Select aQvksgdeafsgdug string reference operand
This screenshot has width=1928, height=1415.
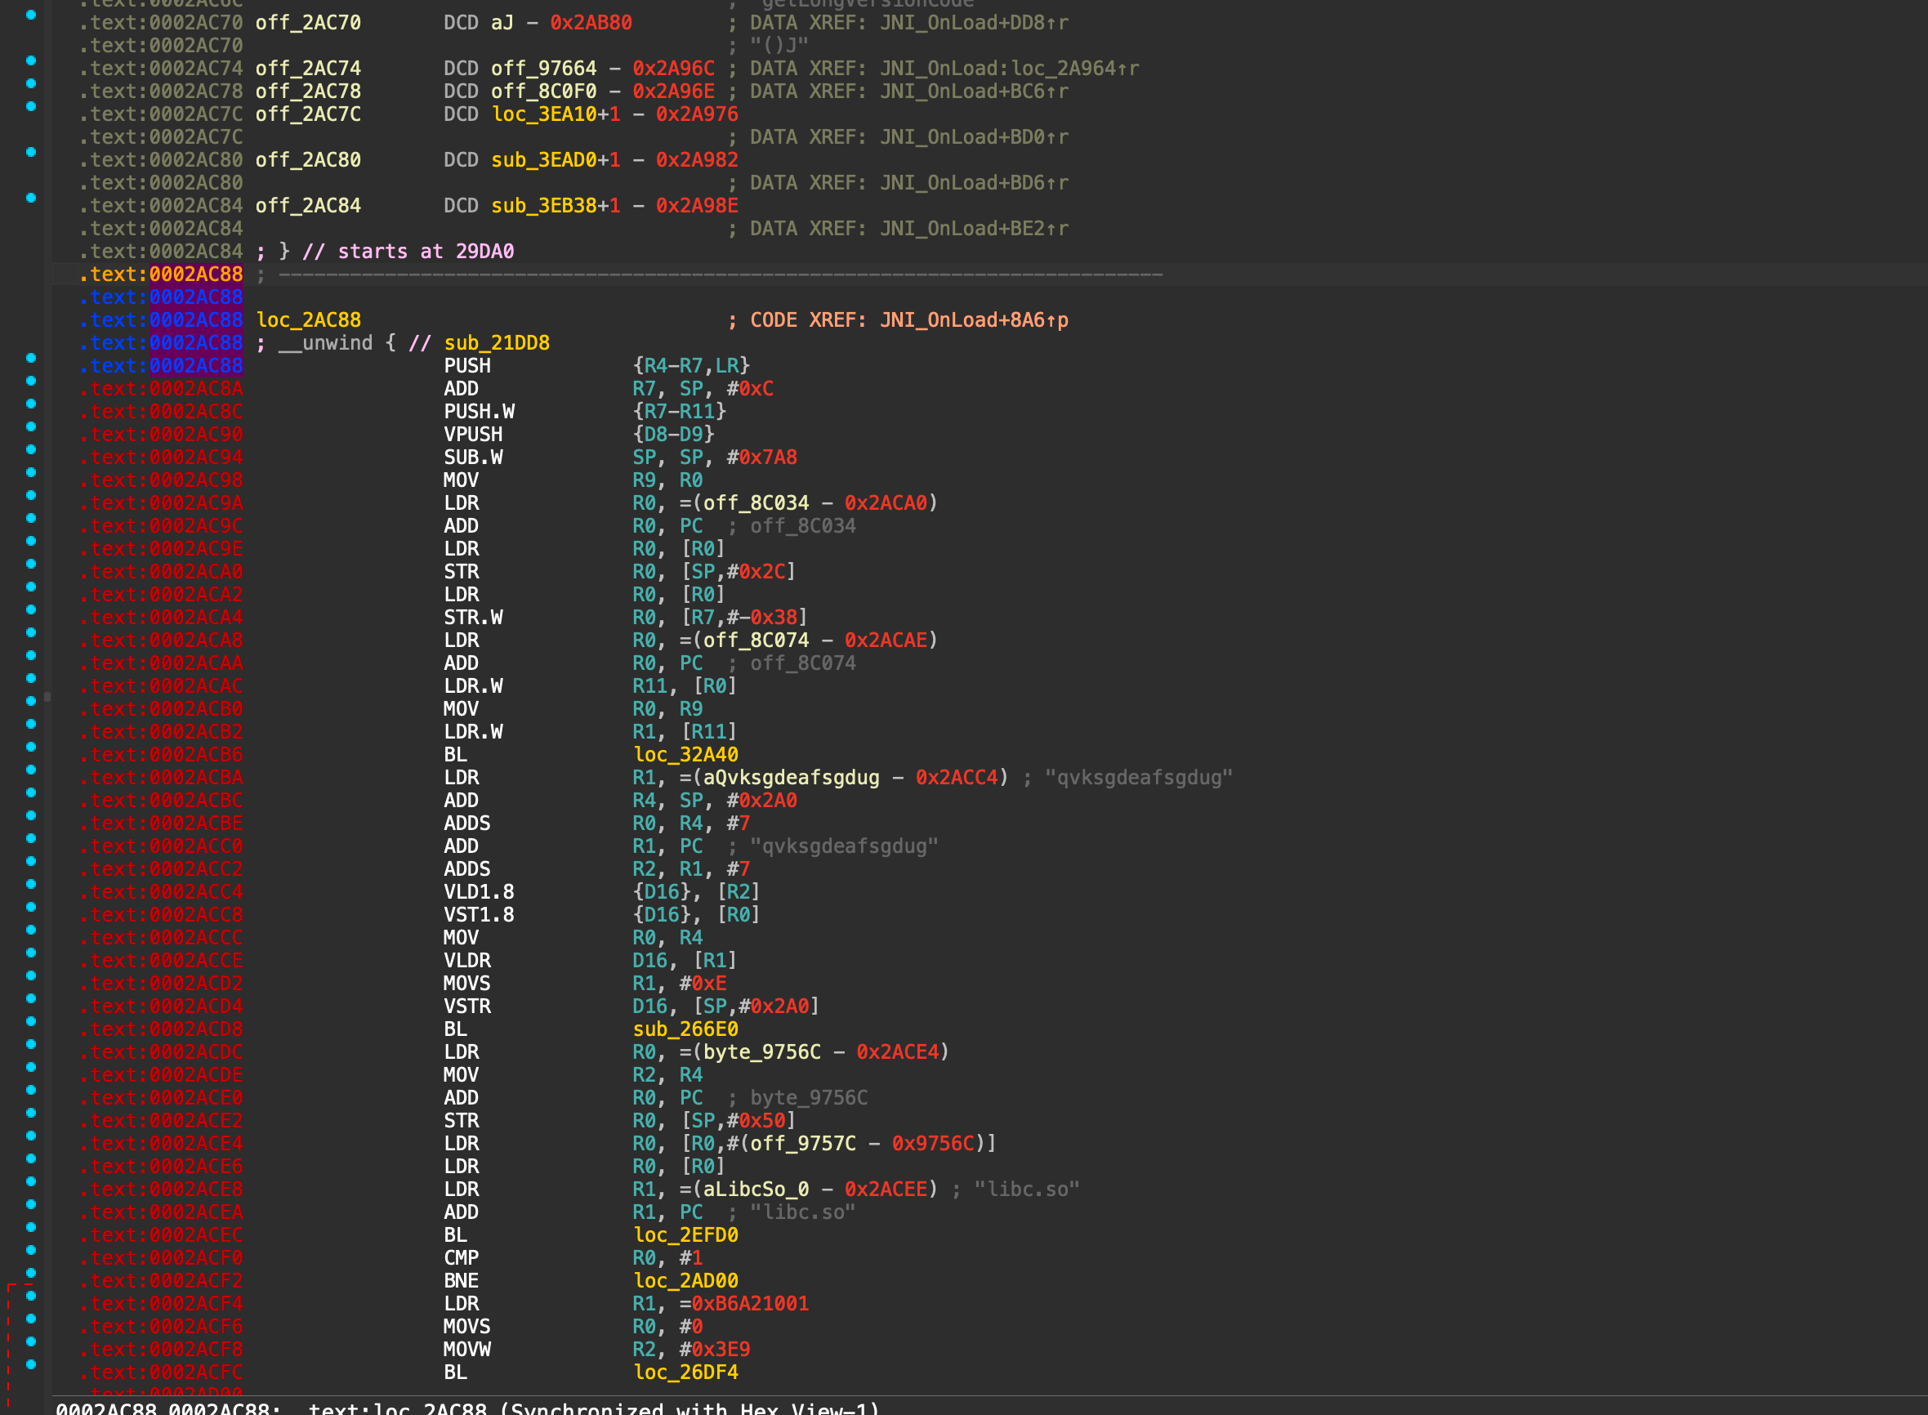click(791, 778)
